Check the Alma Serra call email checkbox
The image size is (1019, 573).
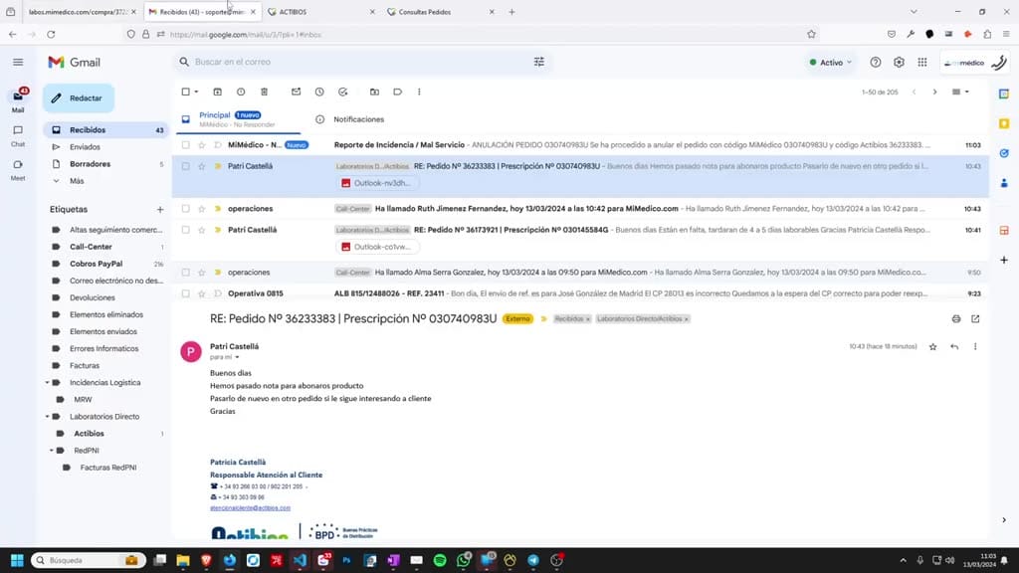tap(186, 273)
